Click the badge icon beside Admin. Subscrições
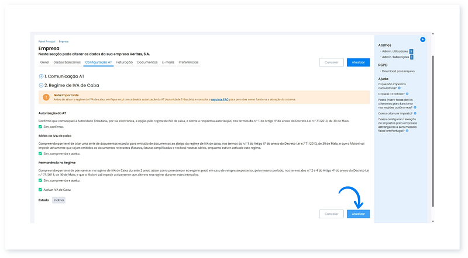 412,57
